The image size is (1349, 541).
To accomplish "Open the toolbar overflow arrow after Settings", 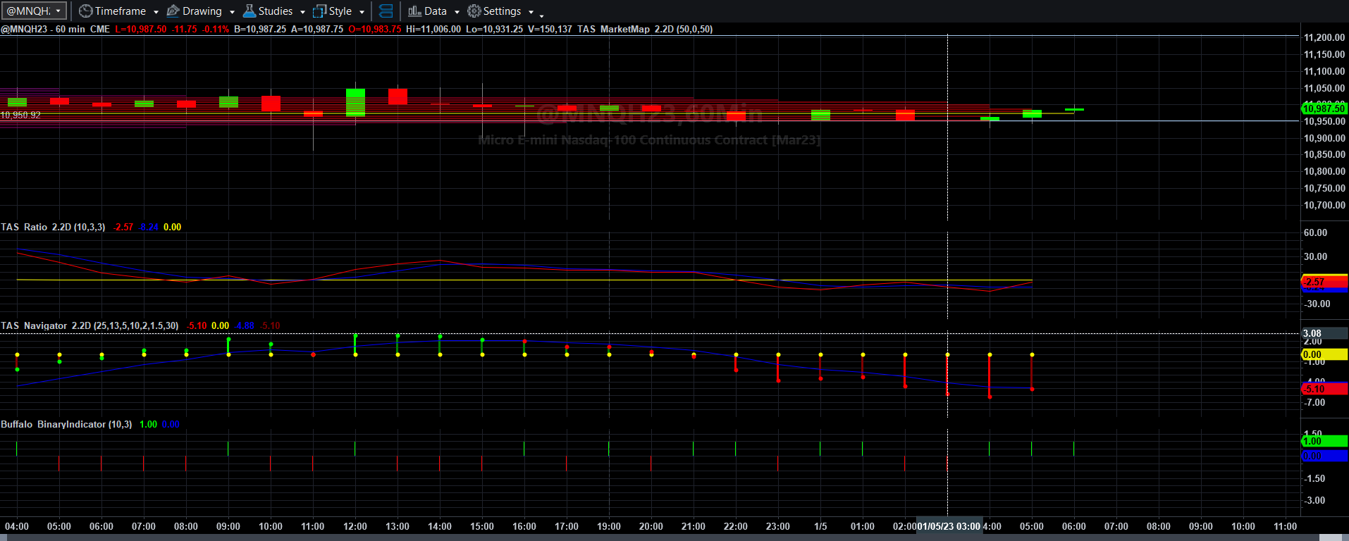I will click(541, 14).
